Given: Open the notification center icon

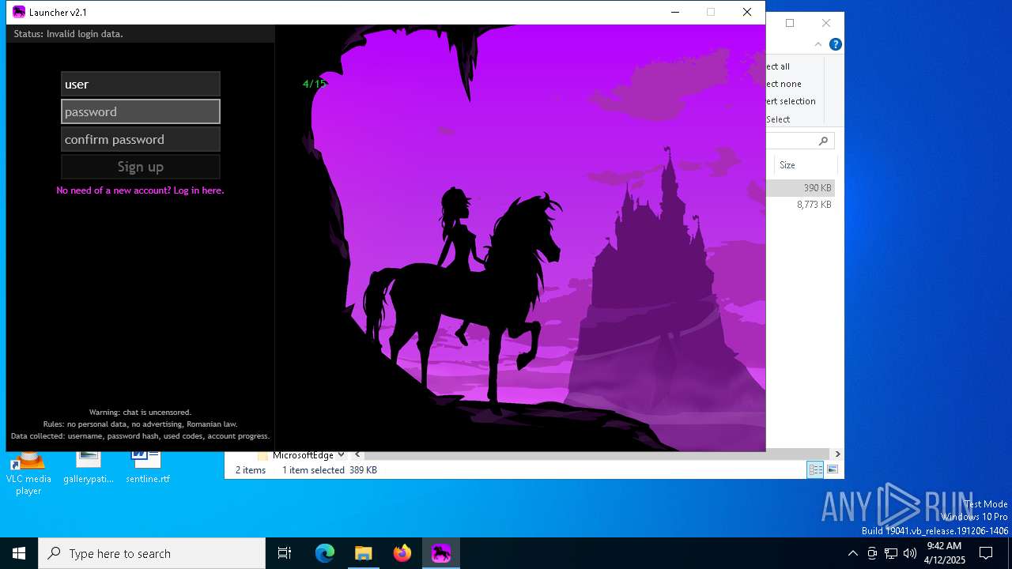Looking at the screenshot, I should coord(986,553).
